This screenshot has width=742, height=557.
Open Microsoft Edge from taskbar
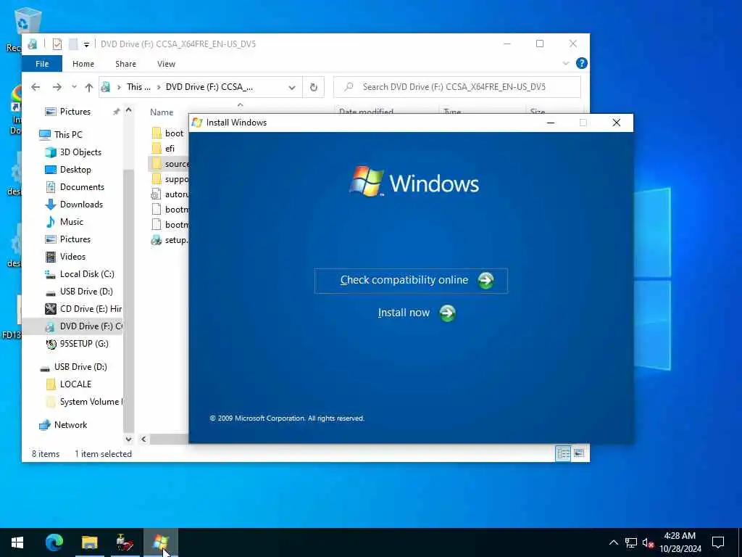click(x=54, y=542)
